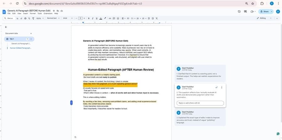Open the text alignment dropdown
Image resolution: width=282 pixels, height=140 pixels.
pyautogui.click(x=123, y=18)
